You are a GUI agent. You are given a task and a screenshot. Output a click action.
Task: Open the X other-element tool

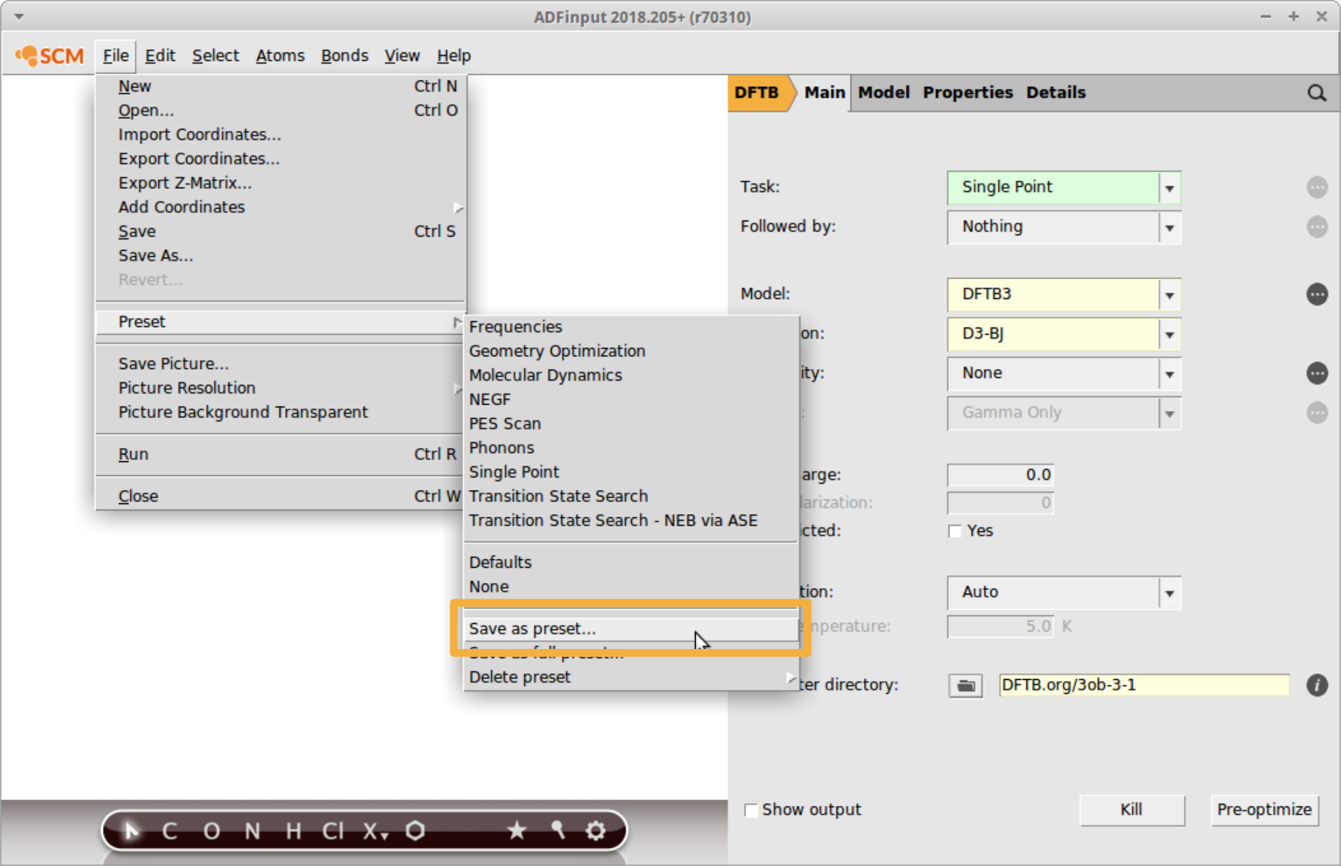[376, 830]
